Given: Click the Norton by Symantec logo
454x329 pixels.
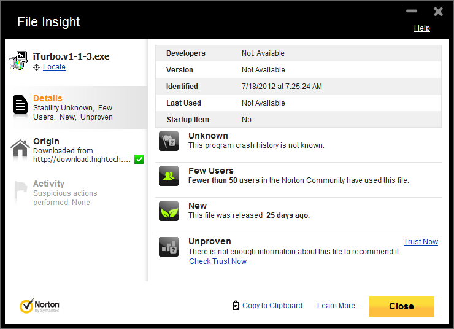Looking at the screenshot, I should tap(40, 306).
